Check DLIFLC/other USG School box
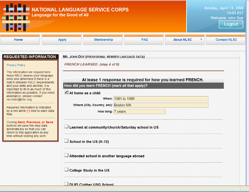249x192 pixels. 67,184
